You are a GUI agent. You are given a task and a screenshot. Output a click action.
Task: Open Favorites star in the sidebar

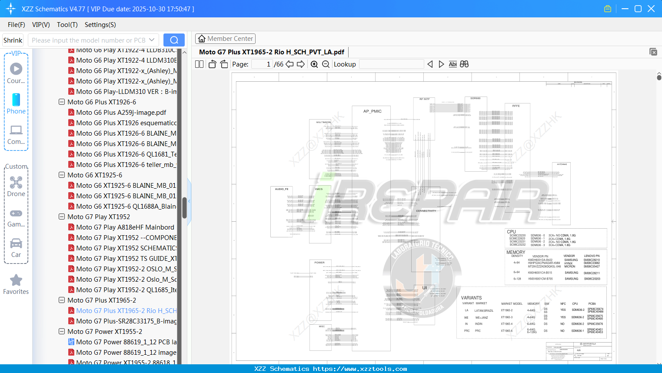coord(16,285)
